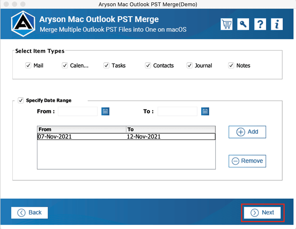Click the To date input field

coord(177,111)
